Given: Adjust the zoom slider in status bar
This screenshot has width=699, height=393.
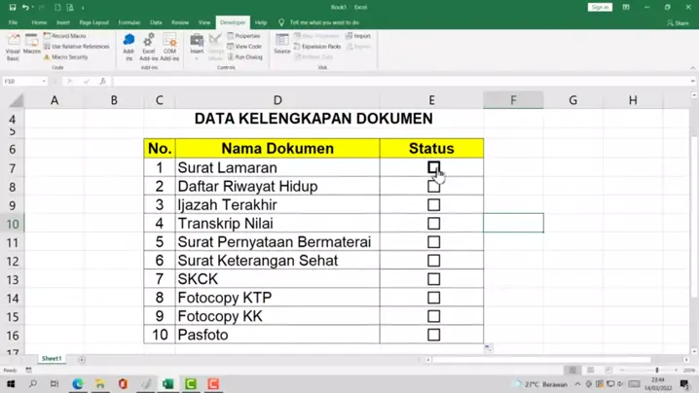Looking at the screenshot, I should 657,371.
